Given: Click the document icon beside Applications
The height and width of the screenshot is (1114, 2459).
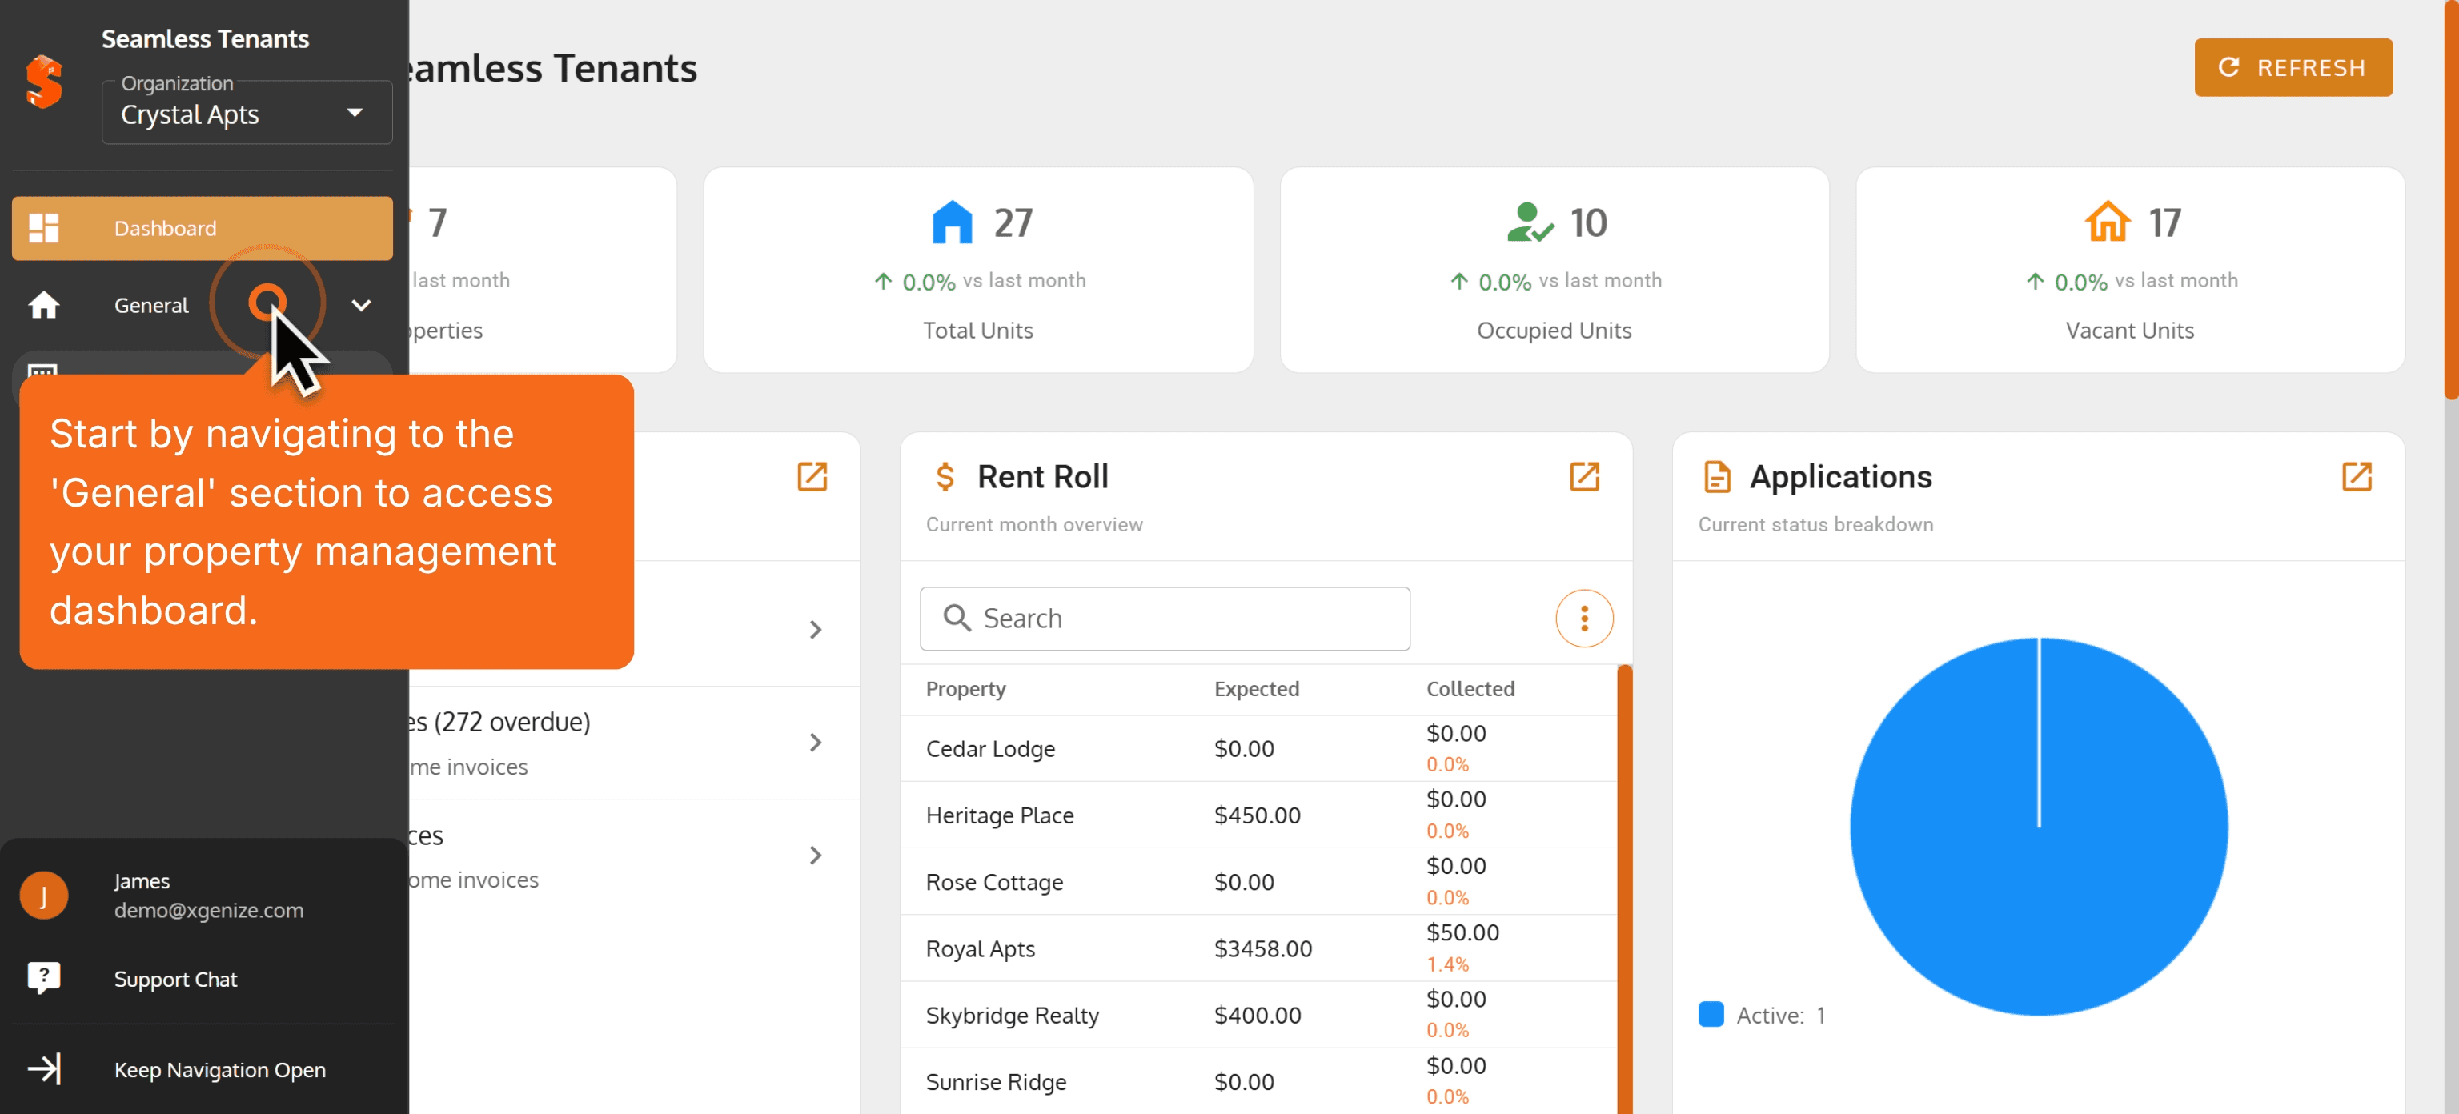Looking at the screenshot, I should pos(1716,476).
